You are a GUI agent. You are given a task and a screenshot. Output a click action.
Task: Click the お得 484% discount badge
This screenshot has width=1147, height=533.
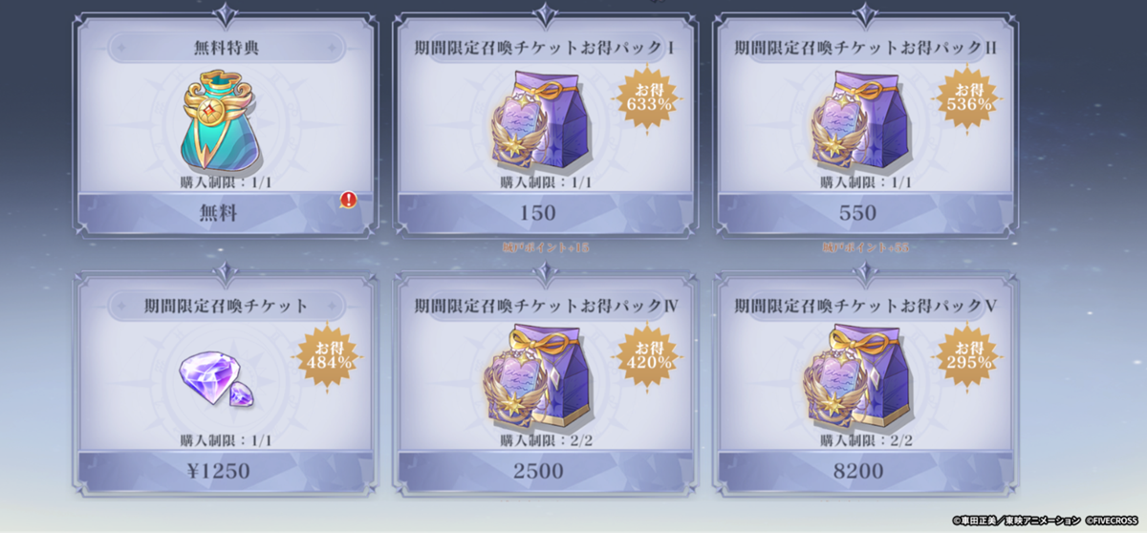pyautogui.click(x=331, y=355)
